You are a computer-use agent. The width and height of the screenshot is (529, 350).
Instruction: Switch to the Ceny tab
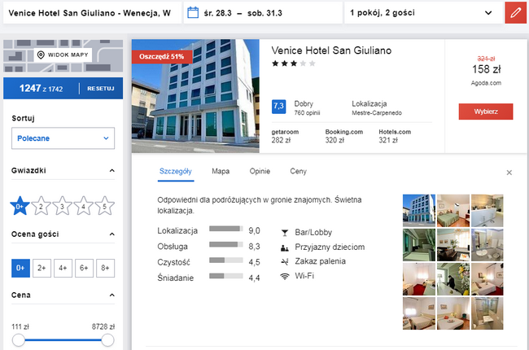pyautogui.click(x=298, y=172)
